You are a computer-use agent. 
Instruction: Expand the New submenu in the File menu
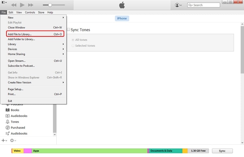(35, 18)
